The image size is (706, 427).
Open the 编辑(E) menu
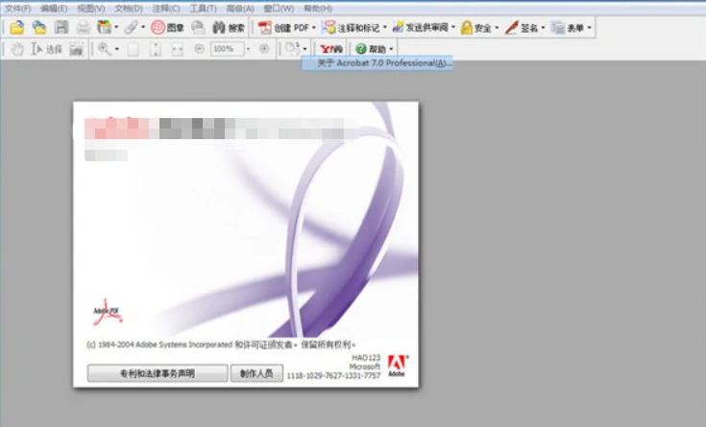pos(54,9)
